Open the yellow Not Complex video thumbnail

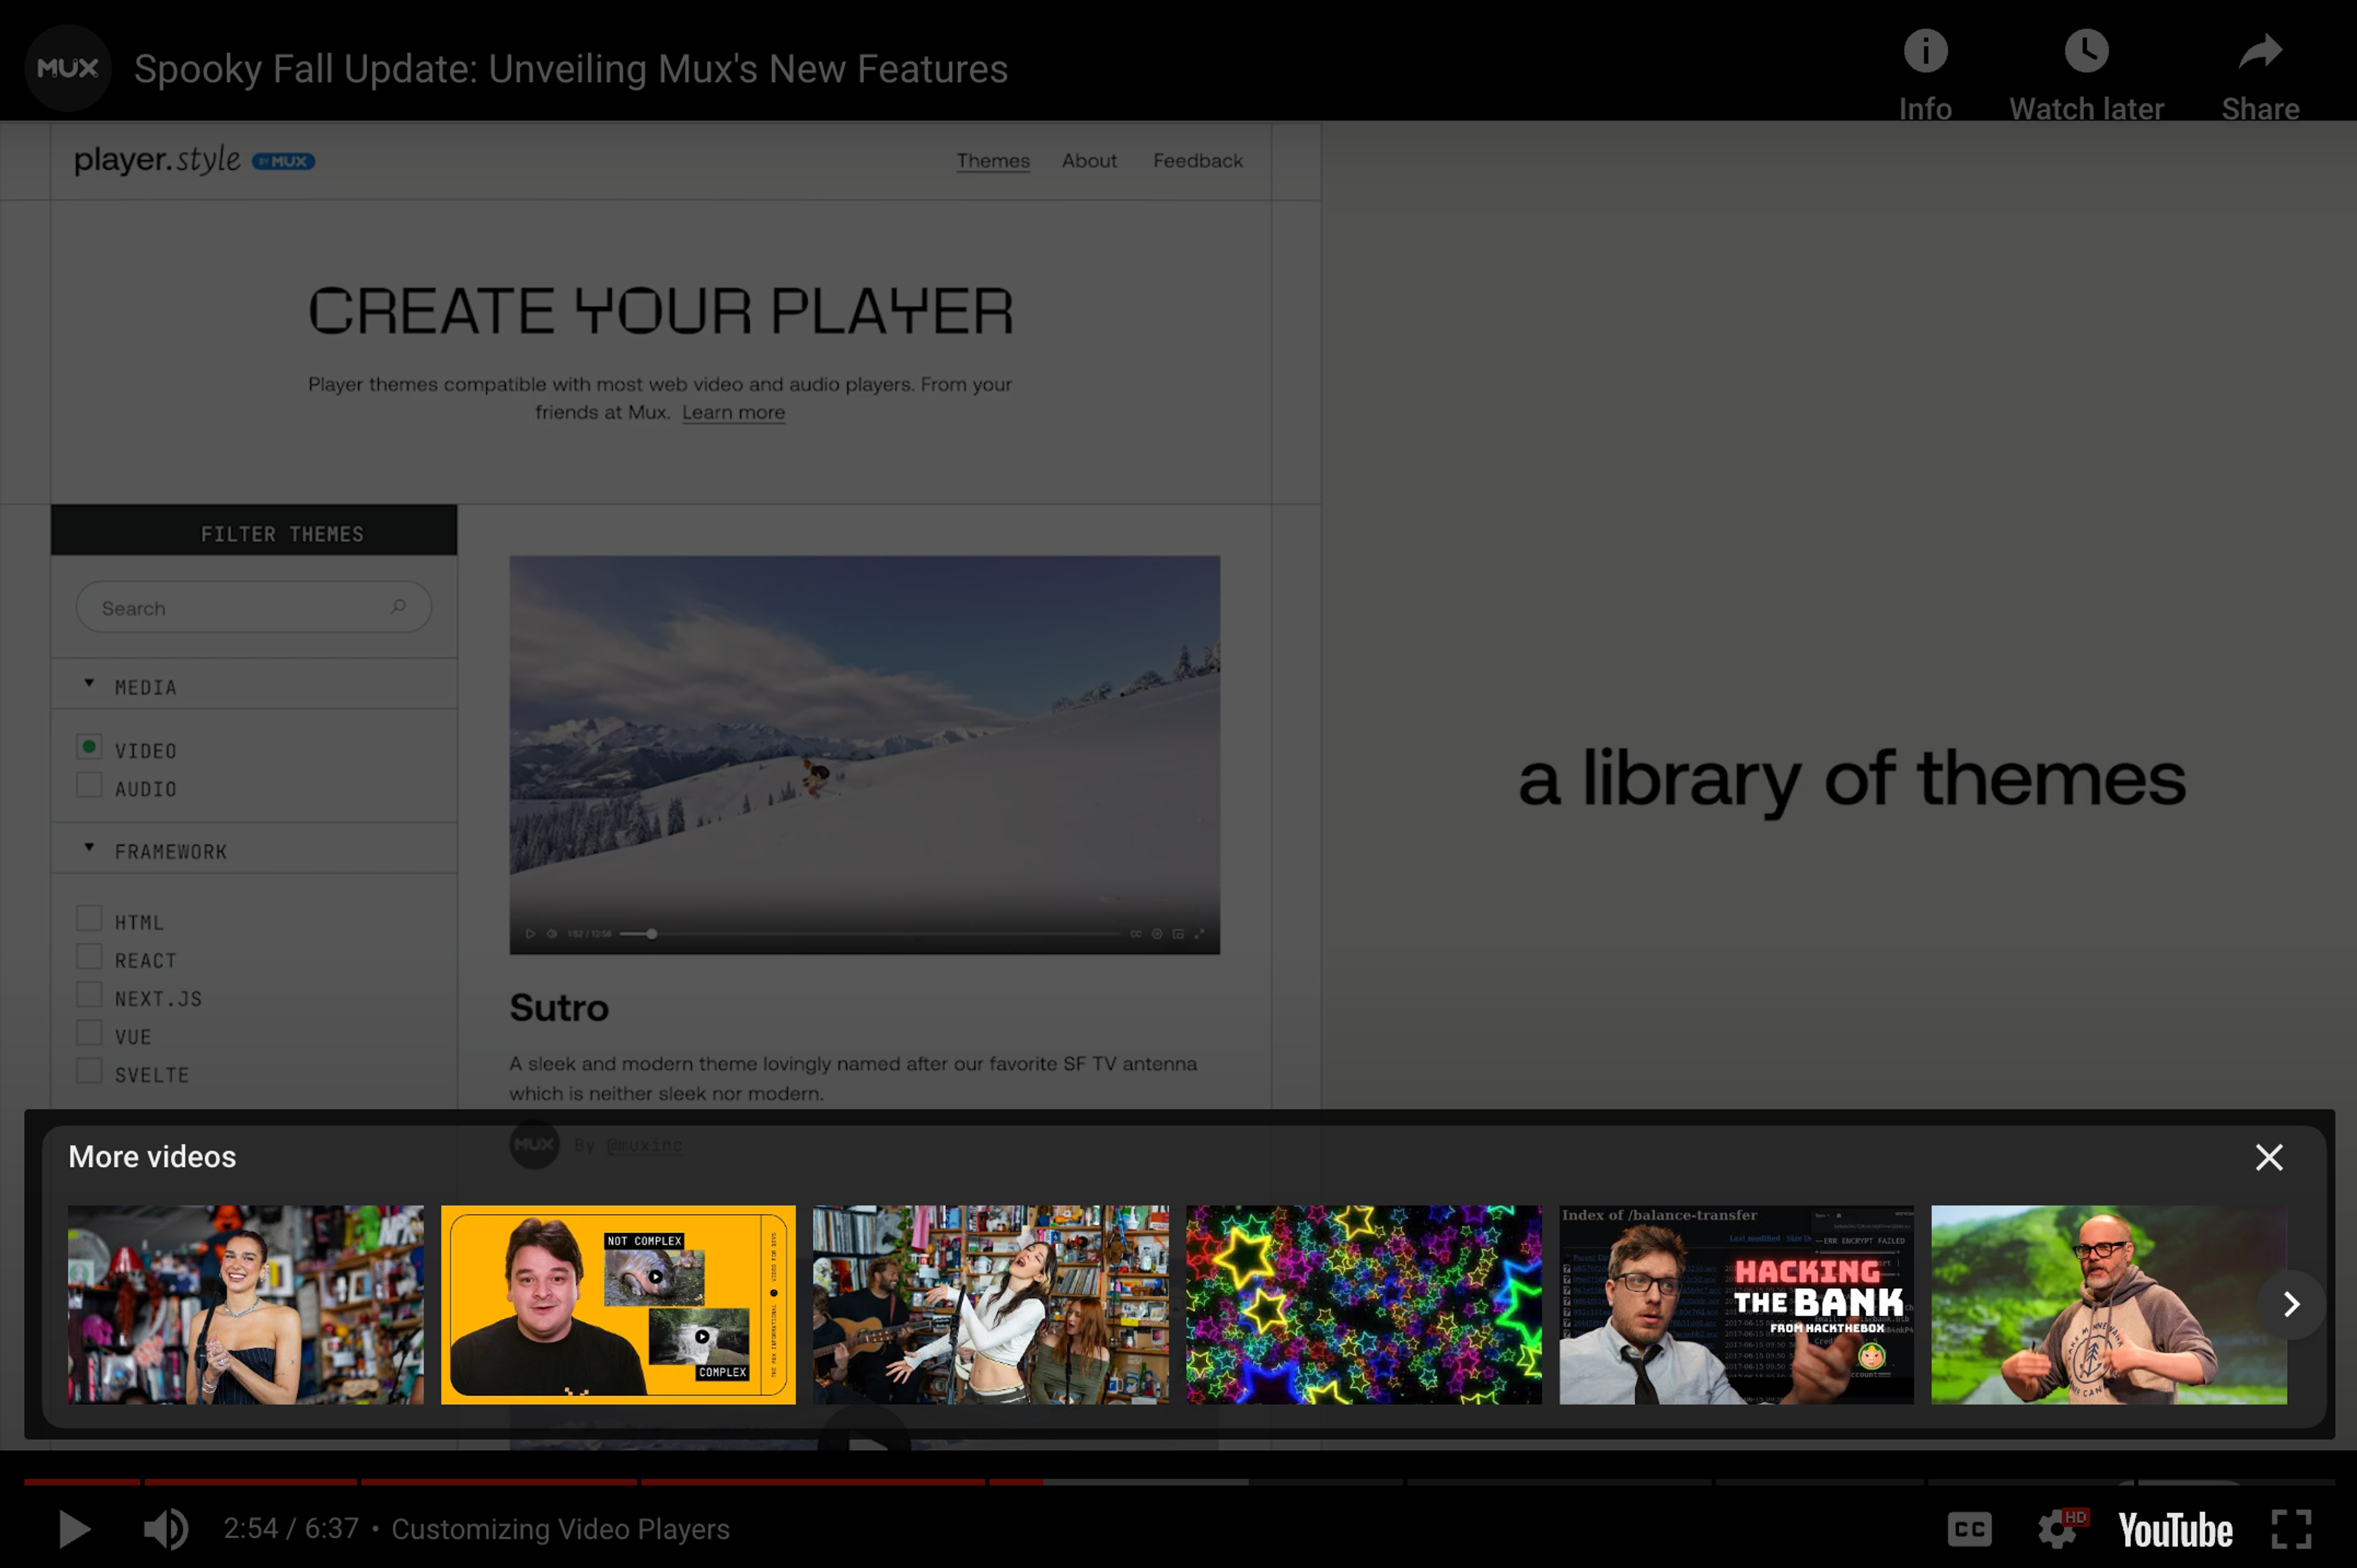[x=618, y=1304]
